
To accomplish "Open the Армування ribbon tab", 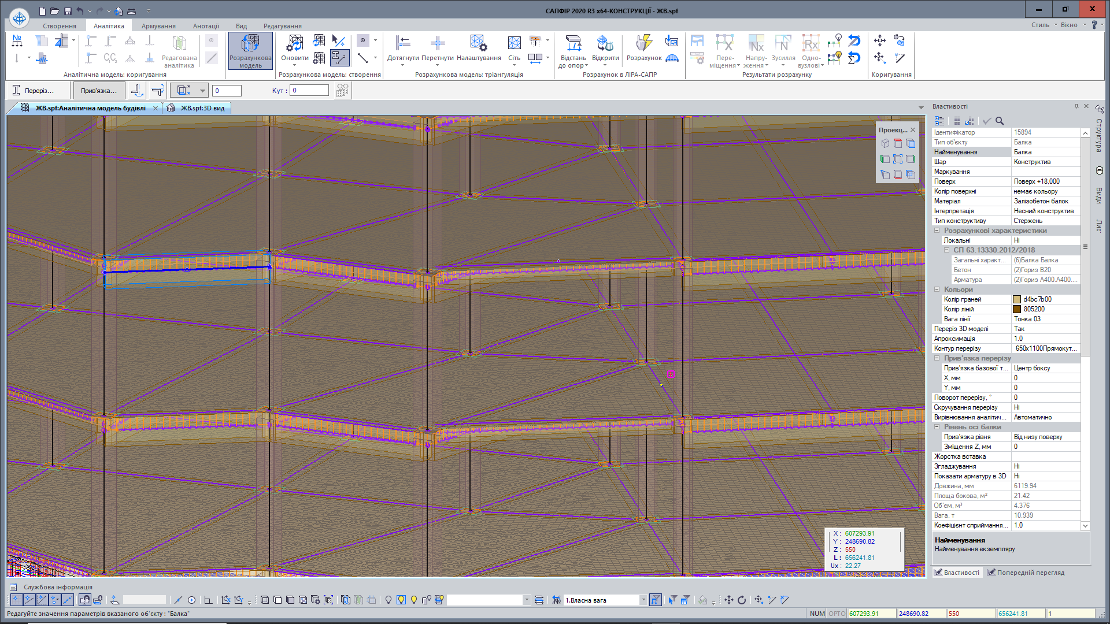I will pyautogui.click(x=158, y=26).
